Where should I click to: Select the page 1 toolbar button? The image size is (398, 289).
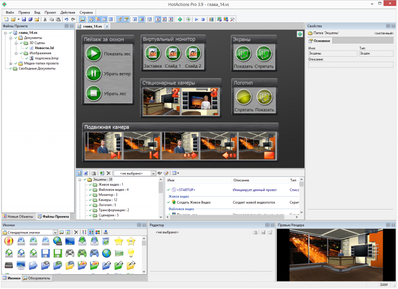pos(158,19)
